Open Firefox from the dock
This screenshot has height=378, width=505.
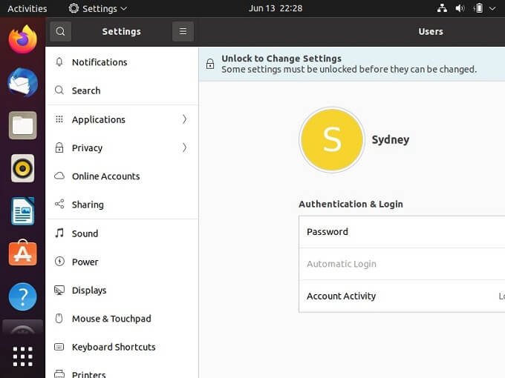(x=22, y=39)
